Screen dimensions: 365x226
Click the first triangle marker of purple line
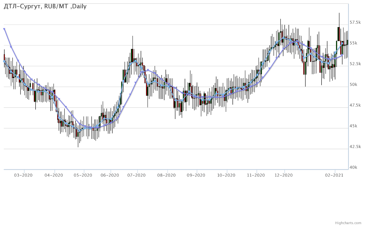[4, 29]
